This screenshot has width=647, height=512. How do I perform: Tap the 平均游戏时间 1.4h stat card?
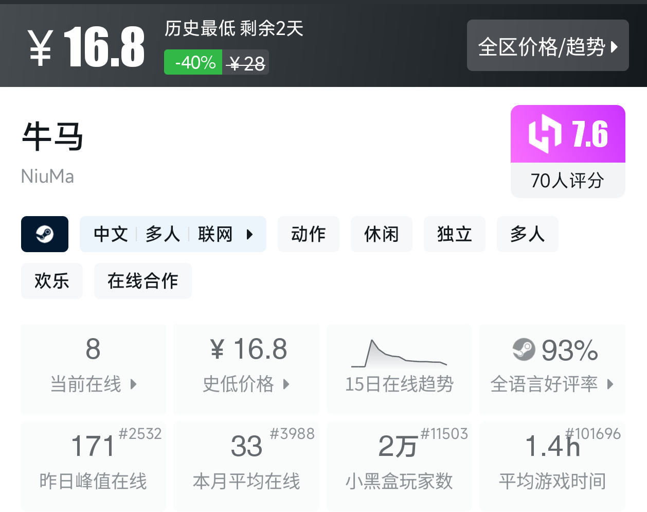coord(552,466)
